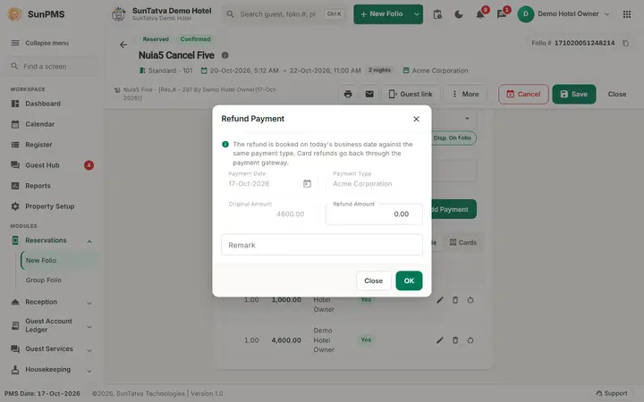644x402 pixels.
Task: Click the Guest link button
Action: pyautogui.click(x=411, y=94)
